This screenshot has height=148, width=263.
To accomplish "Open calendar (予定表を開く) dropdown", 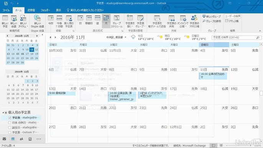I will (x=130, y=21).
